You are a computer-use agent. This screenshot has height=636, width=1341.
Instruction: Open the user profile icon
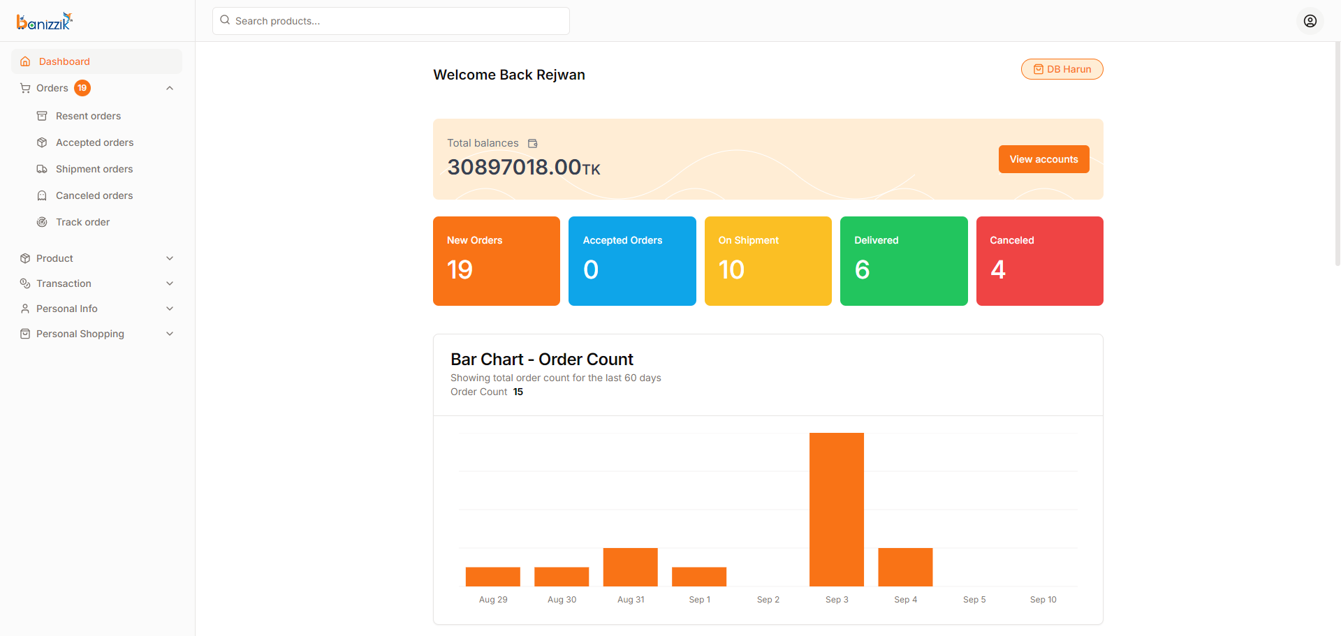click(x=1310, y=21)
